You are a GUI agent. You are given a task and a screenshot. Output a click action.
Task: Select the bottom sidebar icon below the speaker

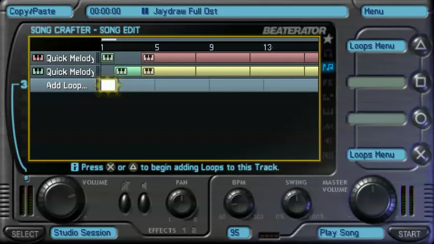tap(328, 155)
